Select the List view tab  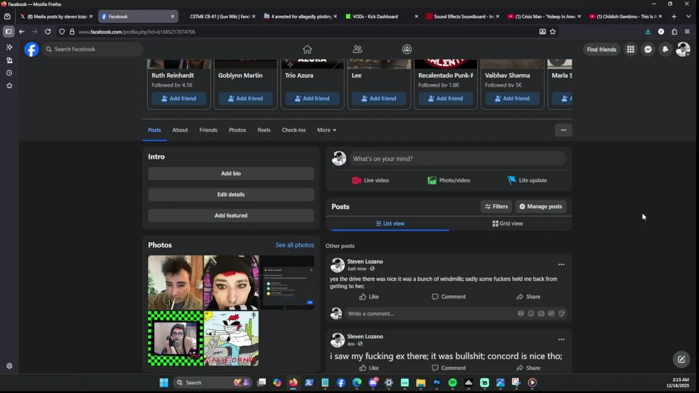pos(390,223)
